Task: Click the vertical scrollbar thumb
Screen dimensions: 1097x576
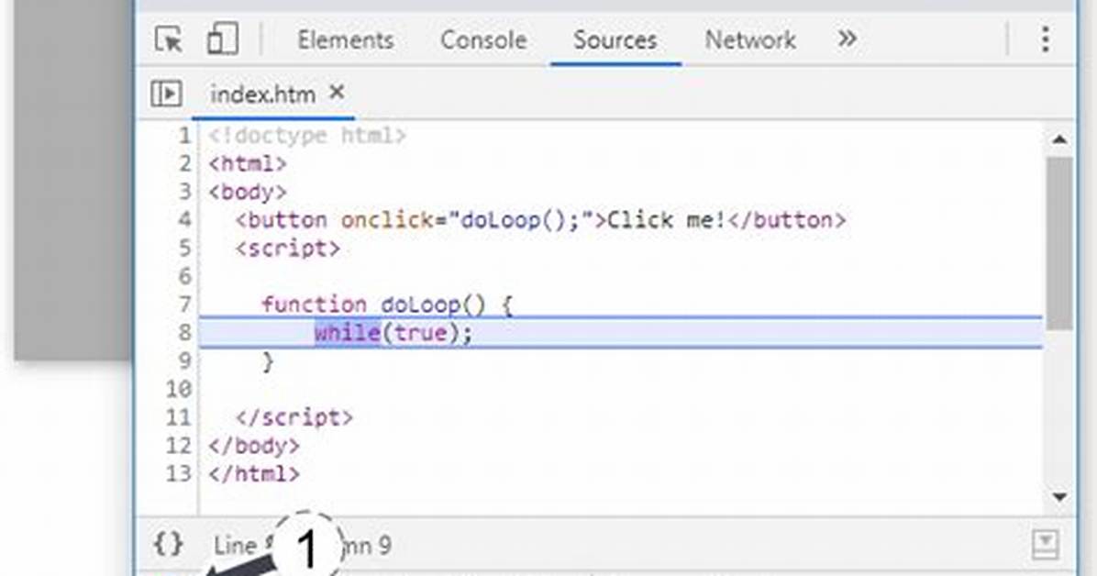Action: [x=1060, y=242]
